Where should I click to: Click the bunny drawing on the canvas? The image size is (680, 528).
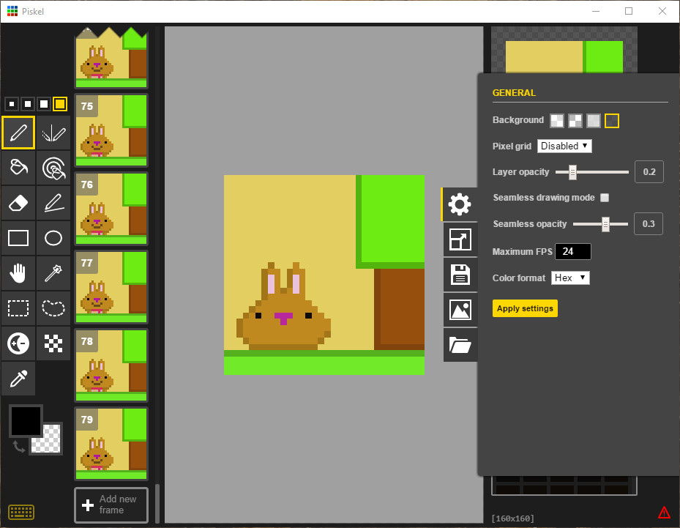coord(283,306)
